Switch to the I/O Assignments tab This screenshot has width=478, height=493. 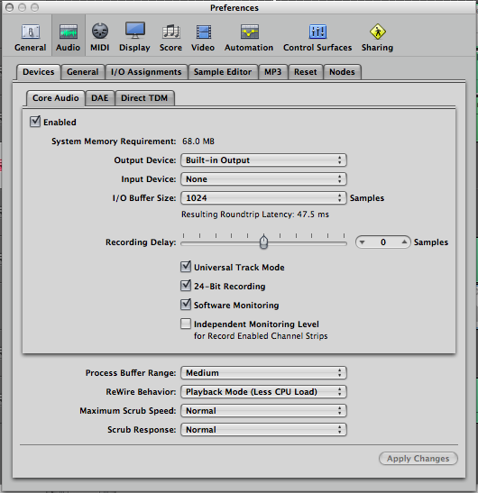point(146,72)
